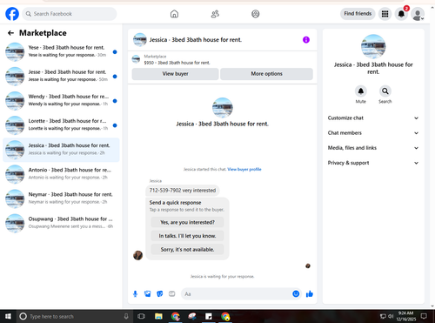The height and width of the screenshot is (323, 435).
Task: Open the Groups icon in top navigation
Action: (256, 14)
